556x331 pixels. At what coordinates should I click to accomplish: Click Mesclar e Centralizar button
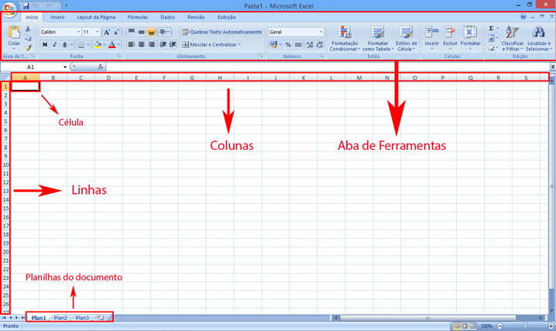[x=211, y=45]
